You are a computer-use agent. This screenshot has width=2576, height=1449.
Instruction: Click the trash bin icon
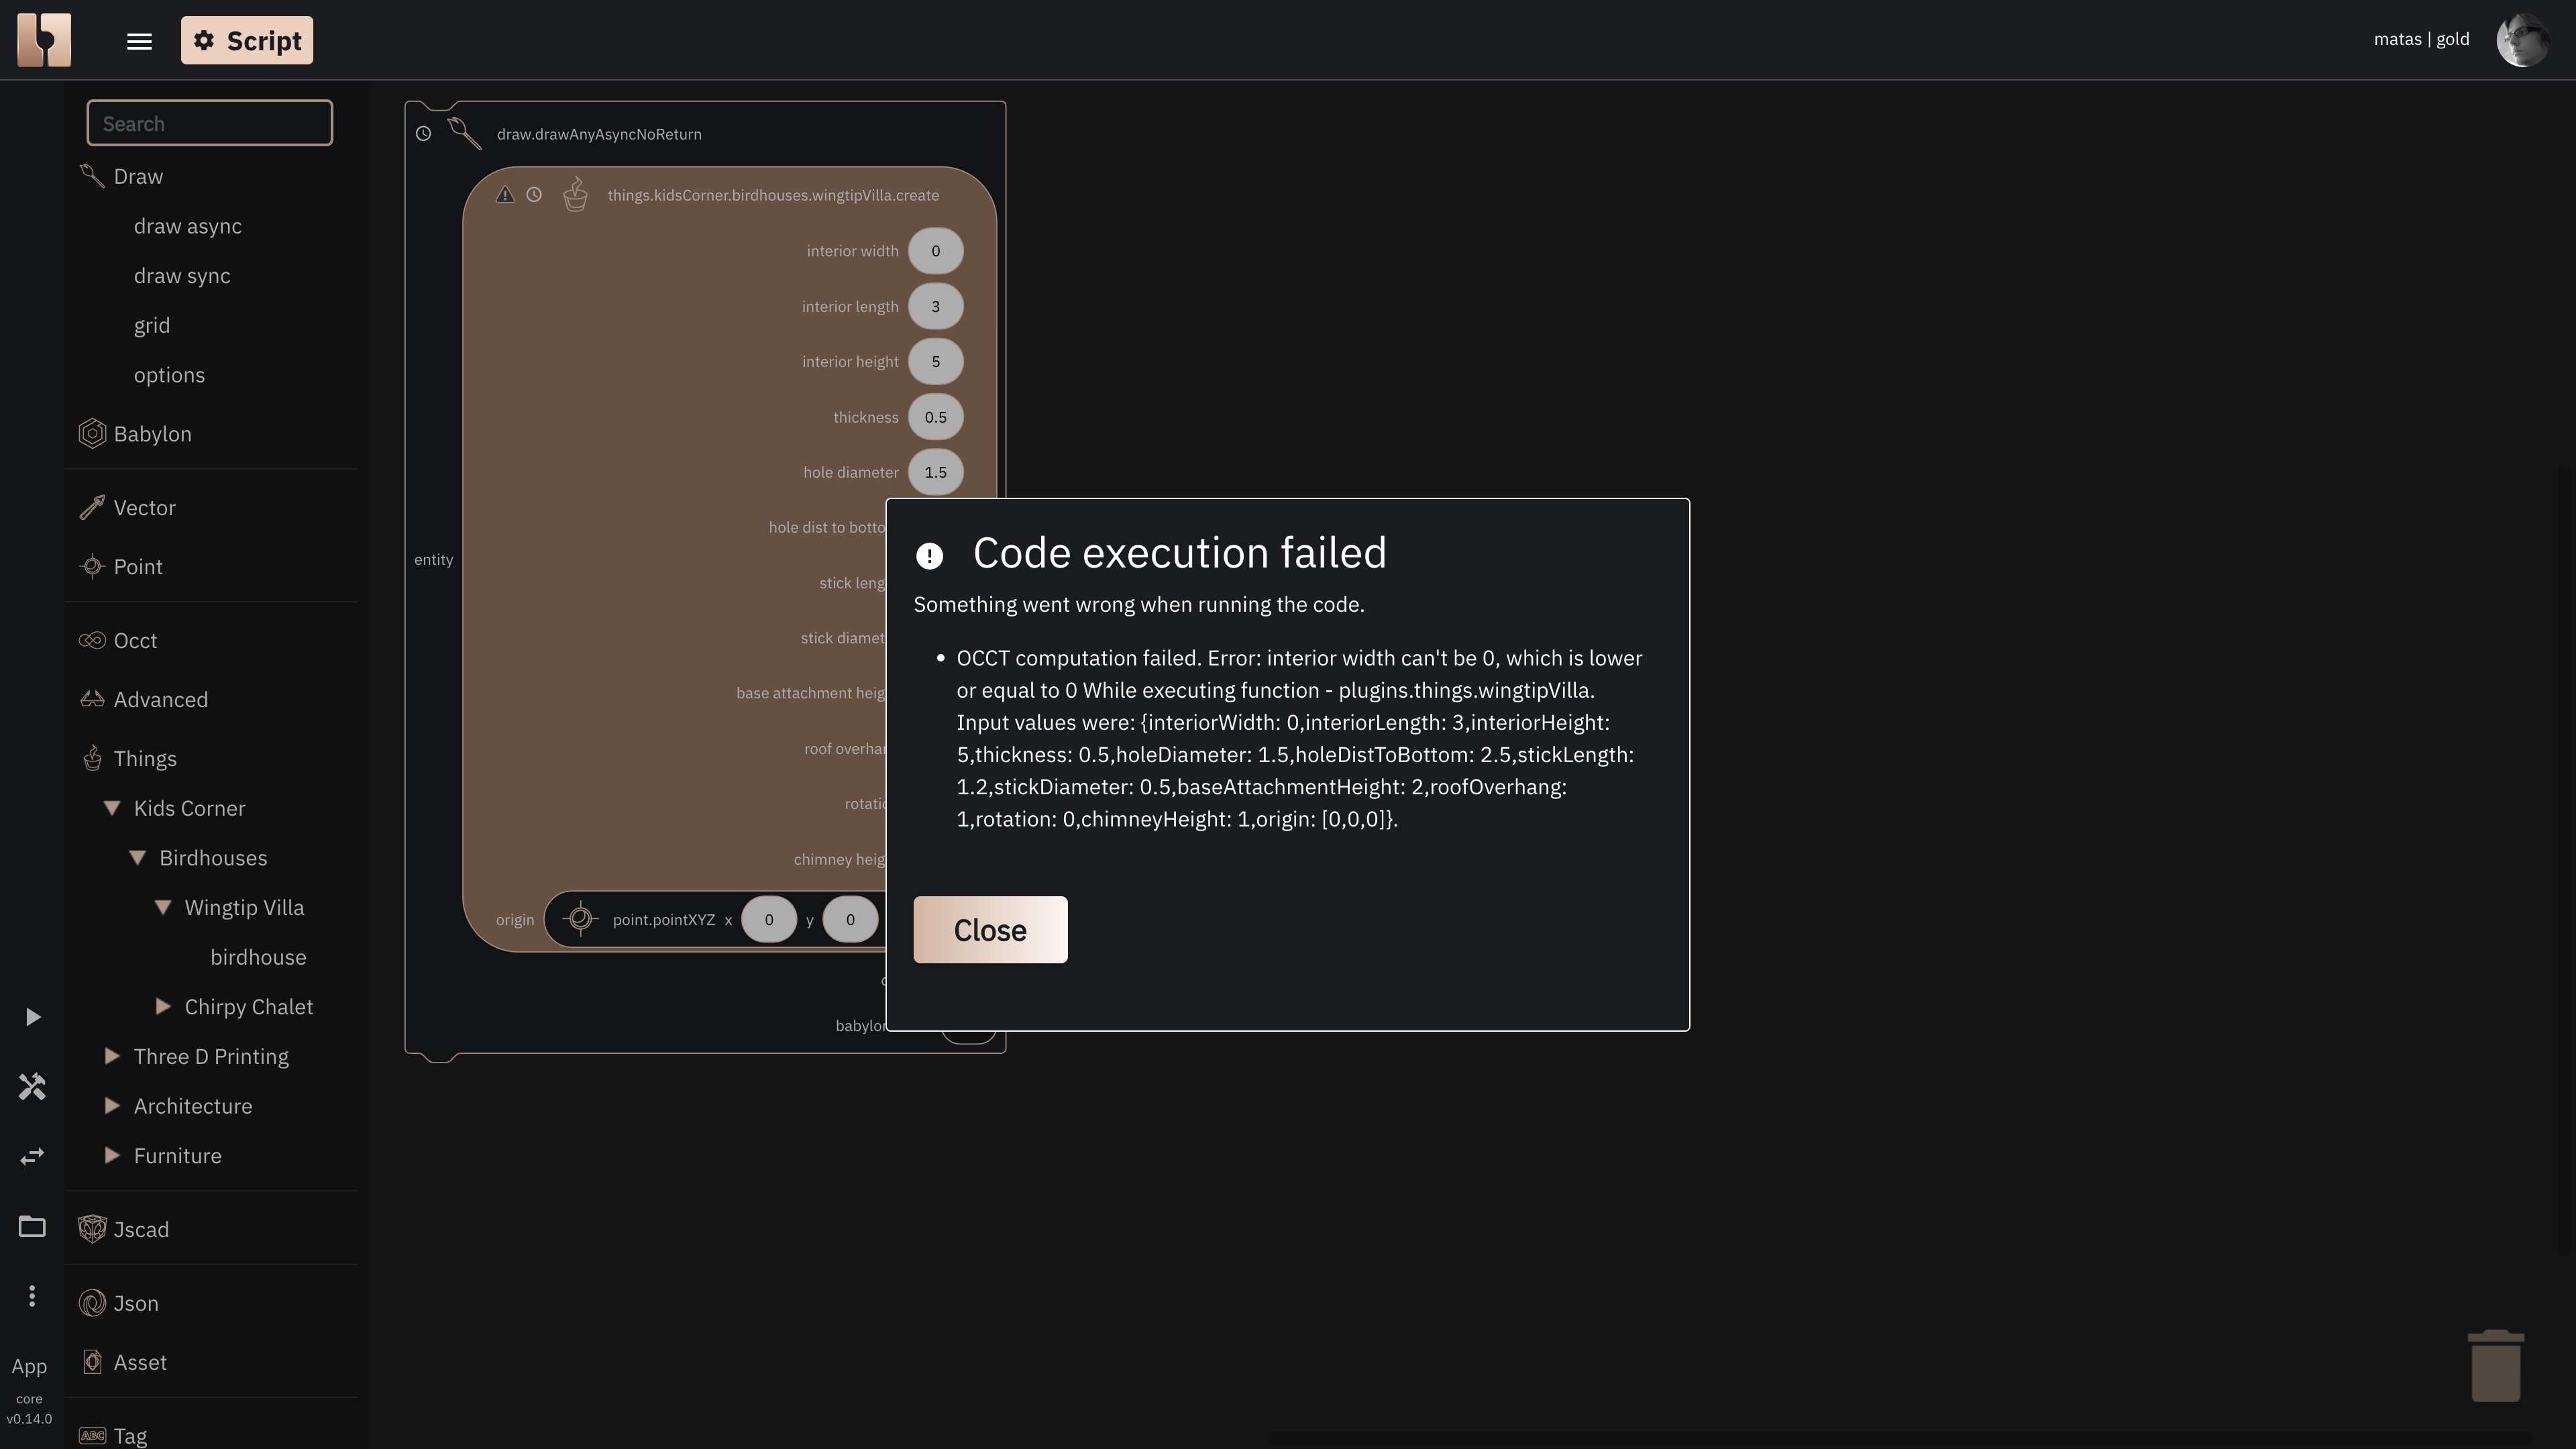(2496, 1366)
